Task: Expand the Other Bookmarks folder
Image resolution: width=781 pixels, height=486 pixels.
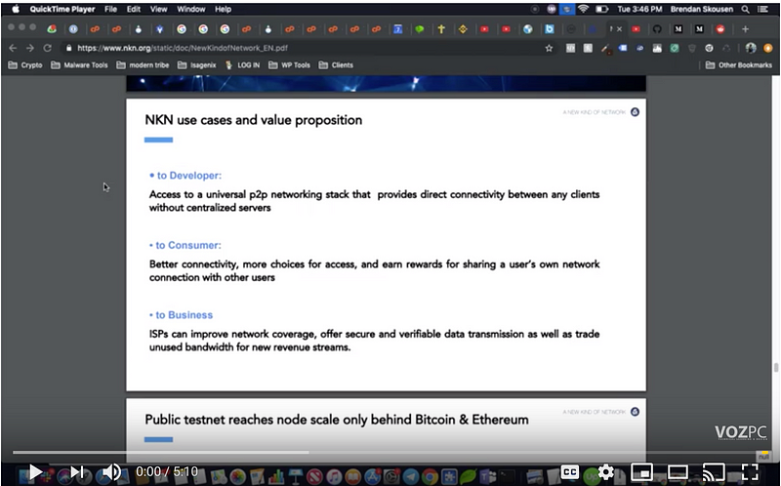Action: (739, 65)
